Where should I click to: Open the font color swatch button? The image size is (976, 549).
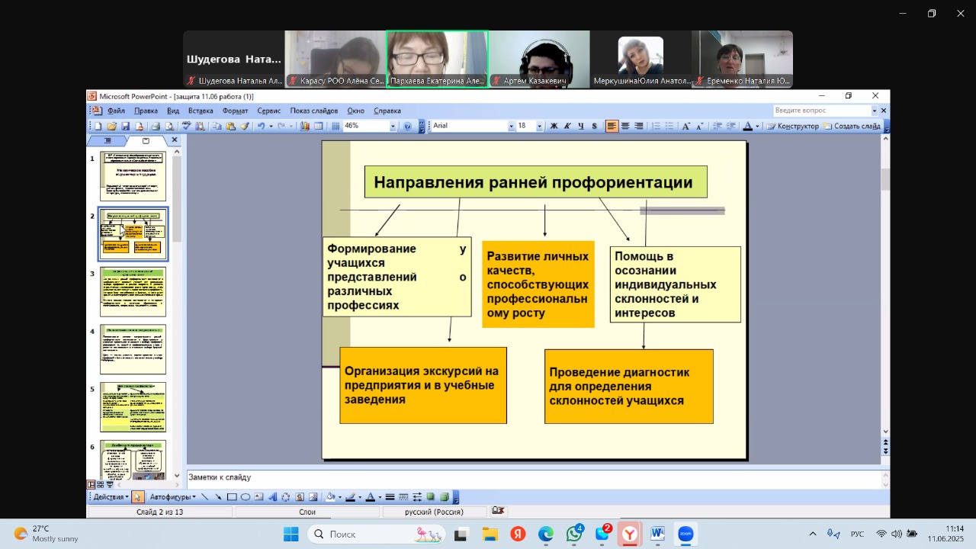point(748,127)
